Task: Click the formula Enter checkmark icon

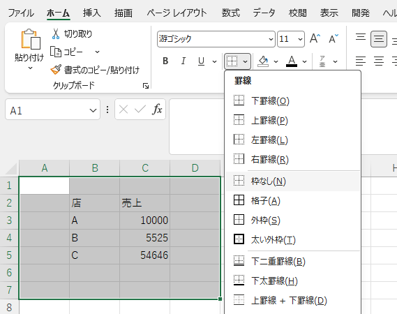Action: (140, 110)
